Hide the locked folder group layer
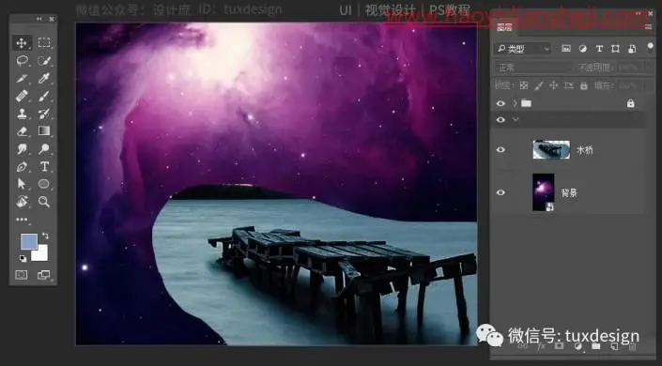662x366 pixels. coord(500,103)
